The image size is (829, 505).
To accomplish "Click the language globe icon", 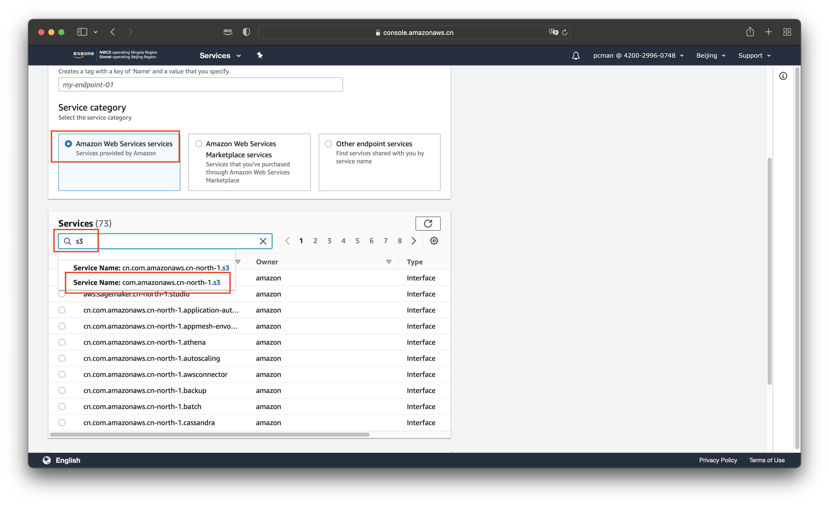I will pos(47,460).
